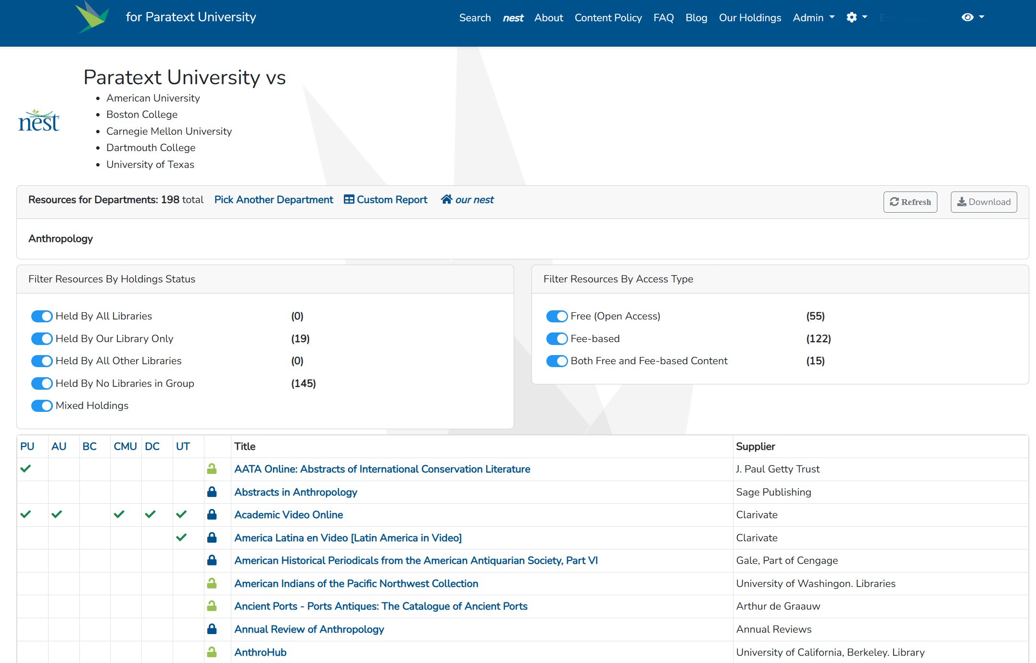Visit the Blog nav link

[x=696, y=18]
